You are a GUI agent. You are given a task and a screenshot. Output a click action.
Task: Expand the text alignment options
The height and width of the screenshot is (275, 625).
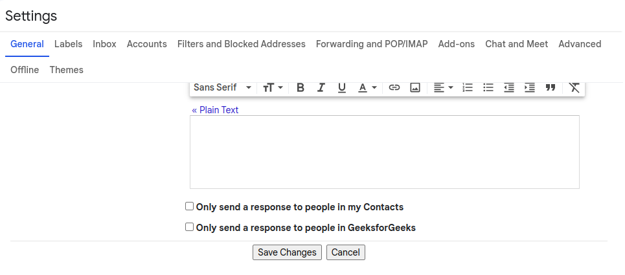point(443,88)
